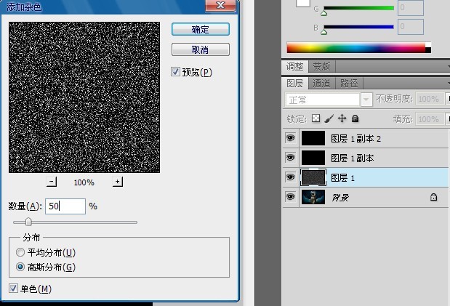Image resolution: width=450 pixels, height=306 pixels.
Task: Click the lock all padlock icon
Action: [355, 118]
